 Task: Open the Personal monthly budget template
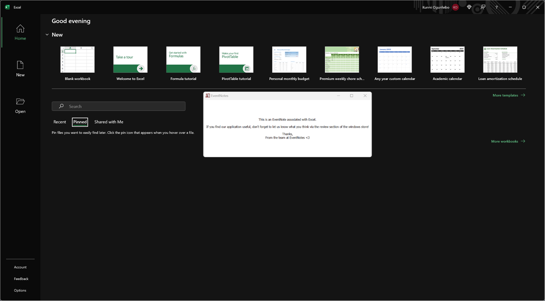click(289, 60)
